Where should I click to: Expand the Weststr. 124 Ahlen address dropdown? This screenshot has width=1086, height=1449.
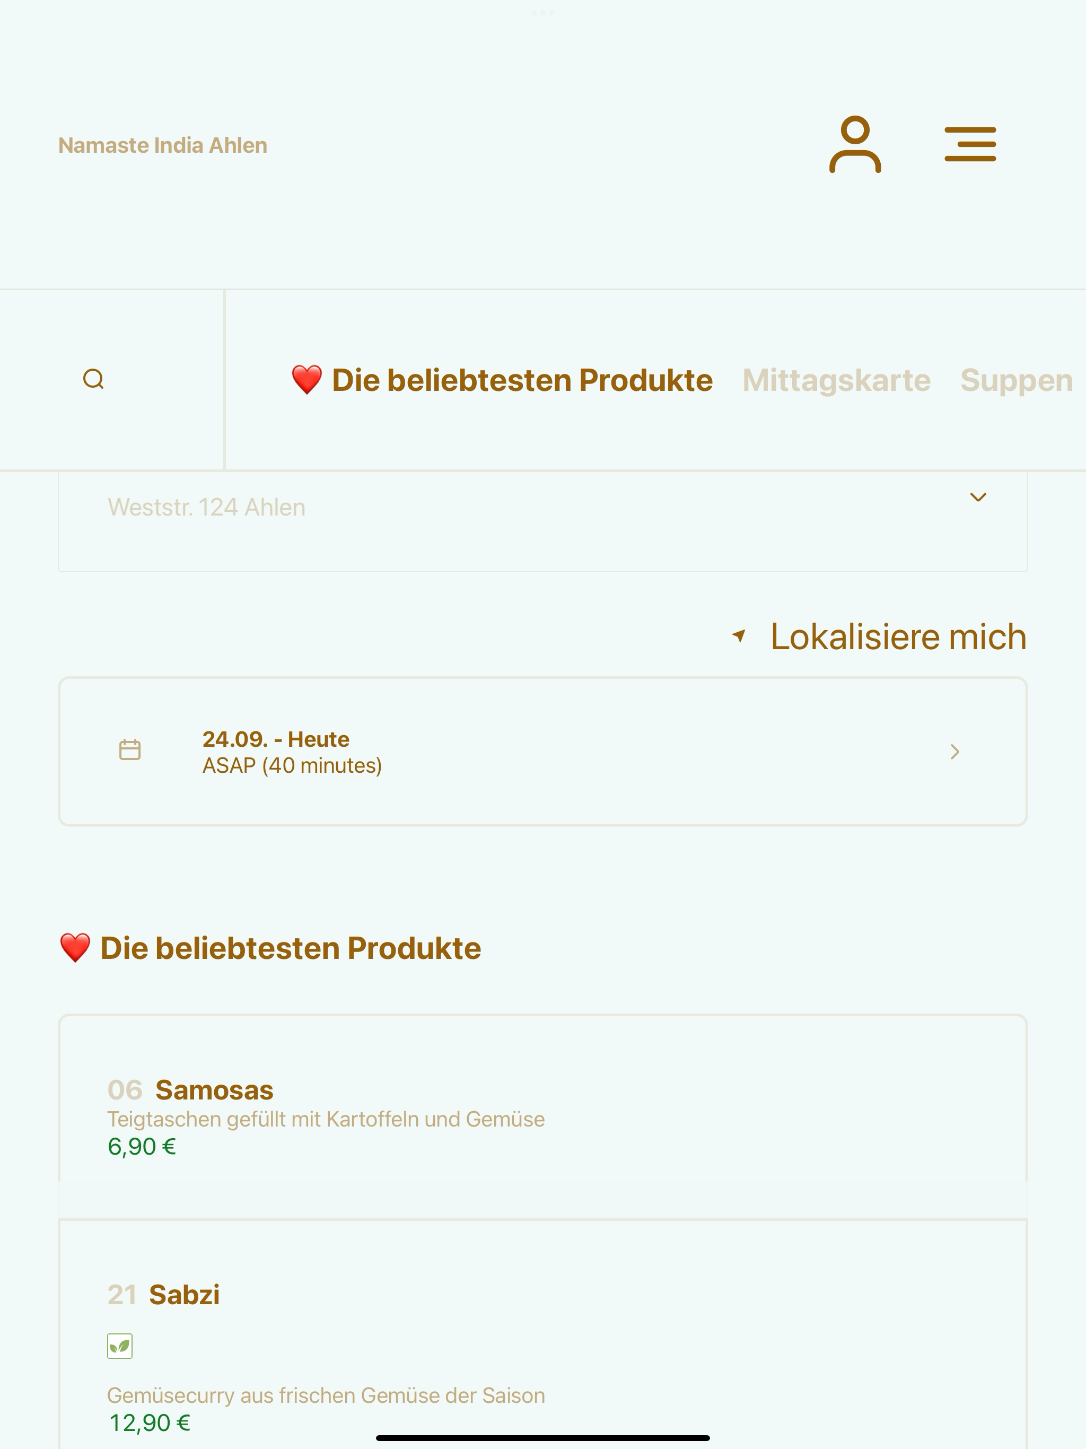pos(542,521)
